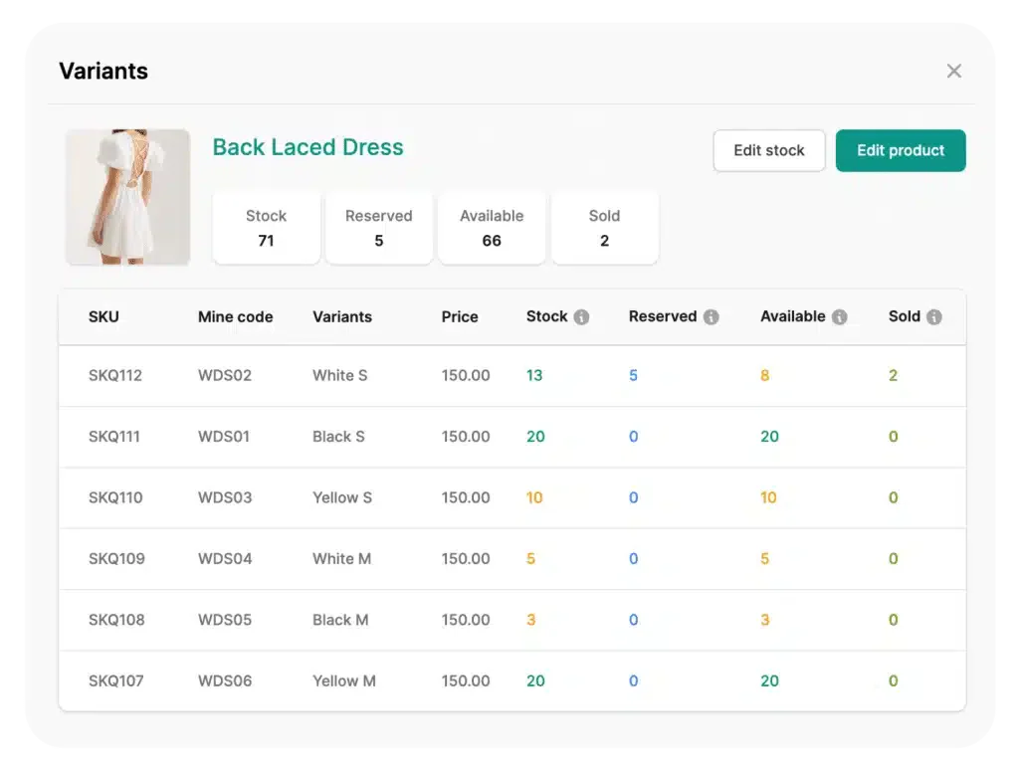Viewport: 1019px width, 774px height.
Task: Click available value 3 for Black M
Action: [765, 620]
